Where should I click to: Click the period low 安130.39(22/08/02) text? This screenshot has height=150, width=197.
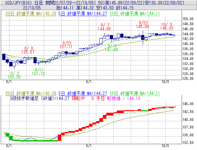tap(164, 3)
